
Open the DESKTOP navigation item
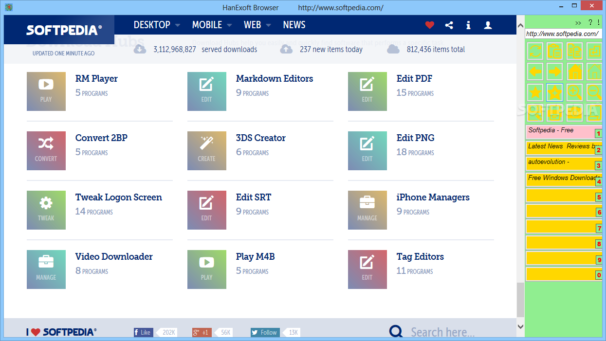[x=152, y=25]
